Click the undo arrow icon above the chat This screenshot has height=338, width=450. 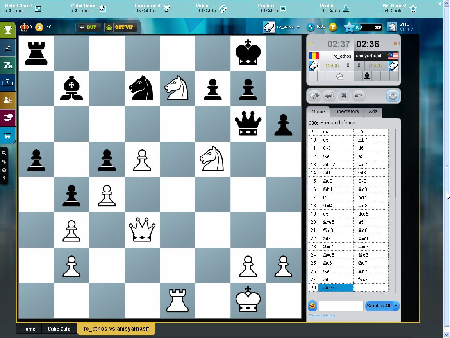tap(359, 95)
